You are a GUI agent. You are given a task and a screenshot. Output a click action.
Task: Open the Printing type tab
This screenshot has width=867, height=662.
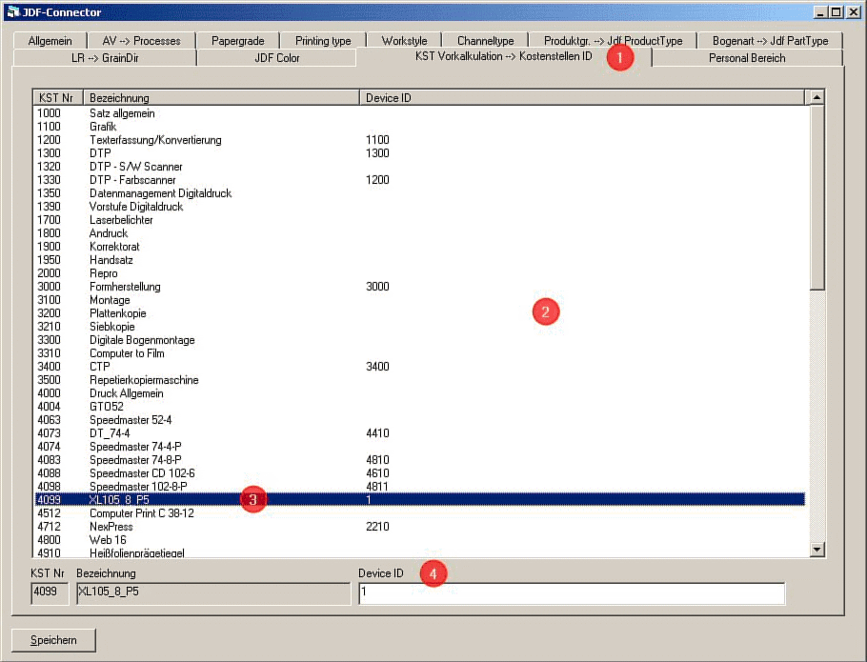pyautogui.click(x=322, y=40)
